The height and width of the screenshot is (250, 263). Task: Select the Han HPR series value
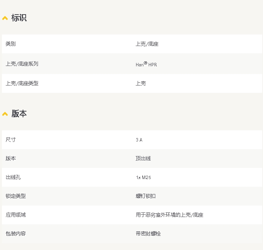click(x=146, y=64)
